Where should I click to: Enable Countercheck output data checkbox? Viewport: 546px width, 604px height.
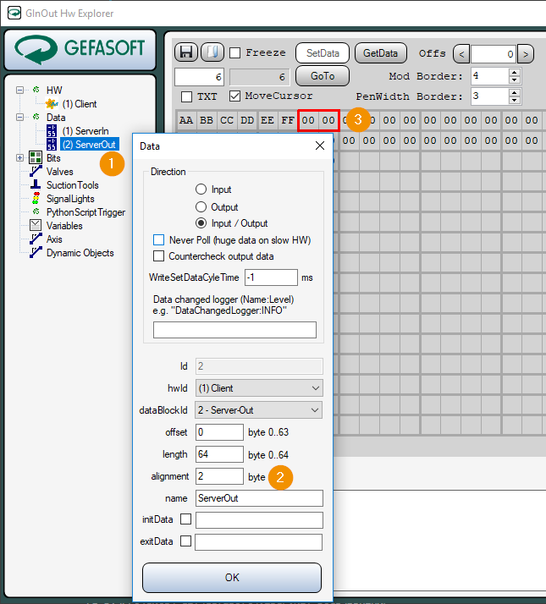coord(158,256)
